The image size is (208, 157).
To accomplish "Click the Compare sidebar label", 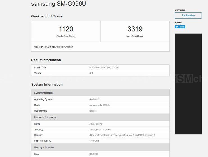I will 180,10.
